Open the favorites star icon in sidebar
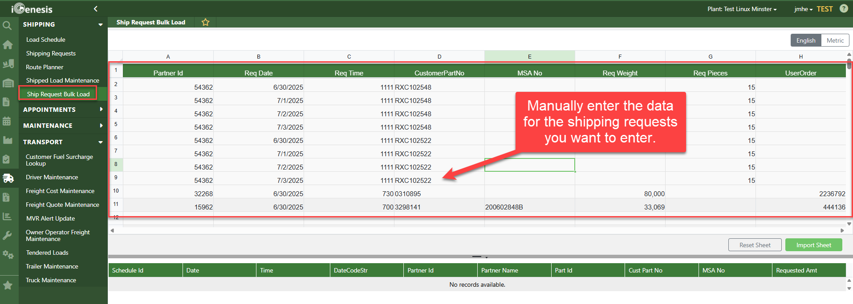The image size is (853, 304). (x=8, y=285)
